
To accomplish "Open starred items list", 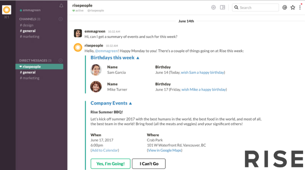I will 293,7.
